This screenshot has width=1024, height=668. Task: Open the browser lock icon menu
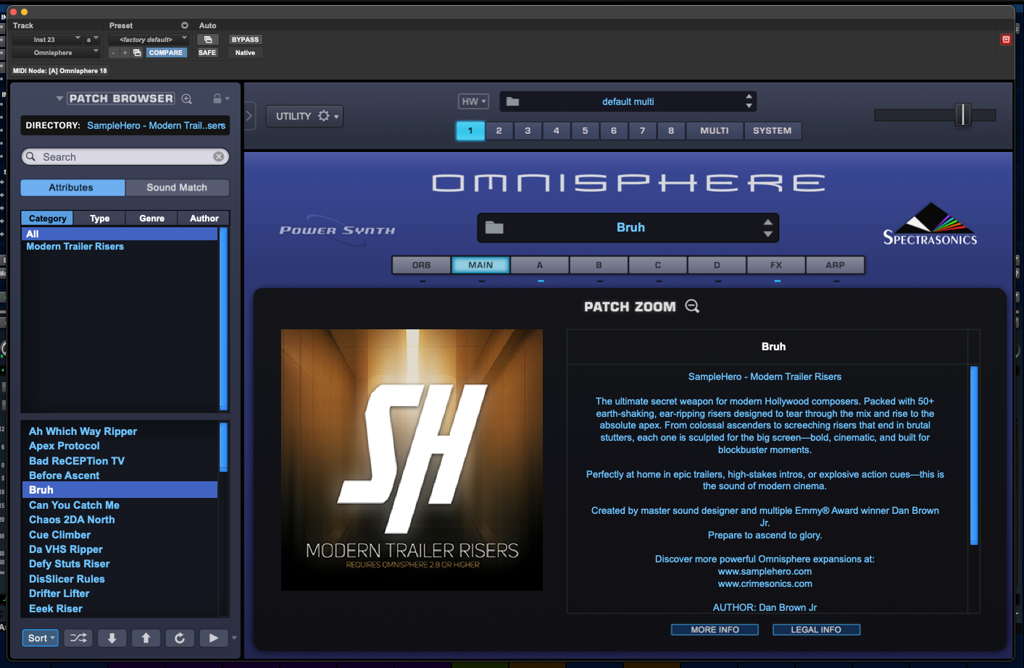click(x=220, y=98)
